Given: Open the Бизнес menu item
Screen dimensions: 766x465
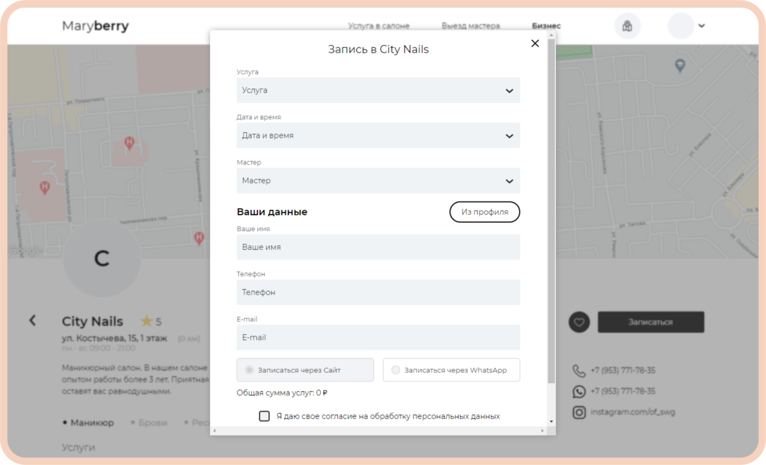Looking at the screenshot, I should click(x=546, y=26).
